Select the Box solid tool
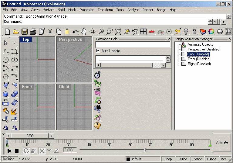This screenshot has width=233, height=163. point(6,94)
